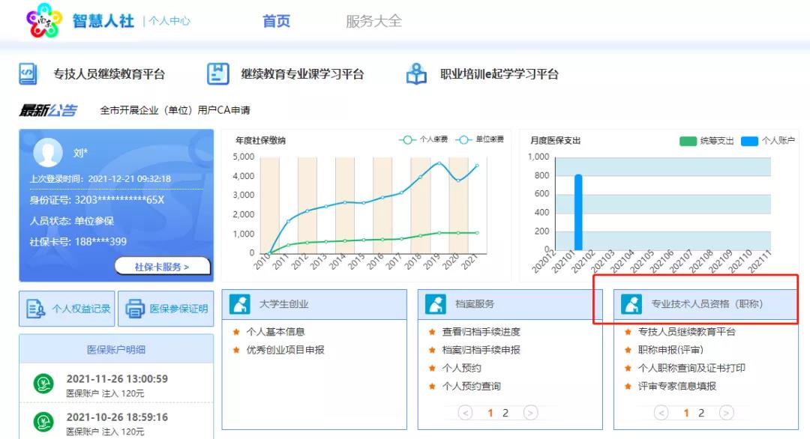Click the 档案服务 panel icon
The width and height of the screenshot is (810, 439).
pyautogui.click(x=436, y=304)
